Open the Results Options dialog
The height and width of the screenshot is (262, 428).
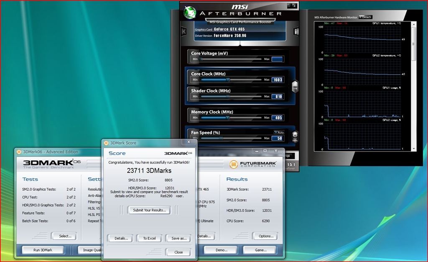(265, 236)
